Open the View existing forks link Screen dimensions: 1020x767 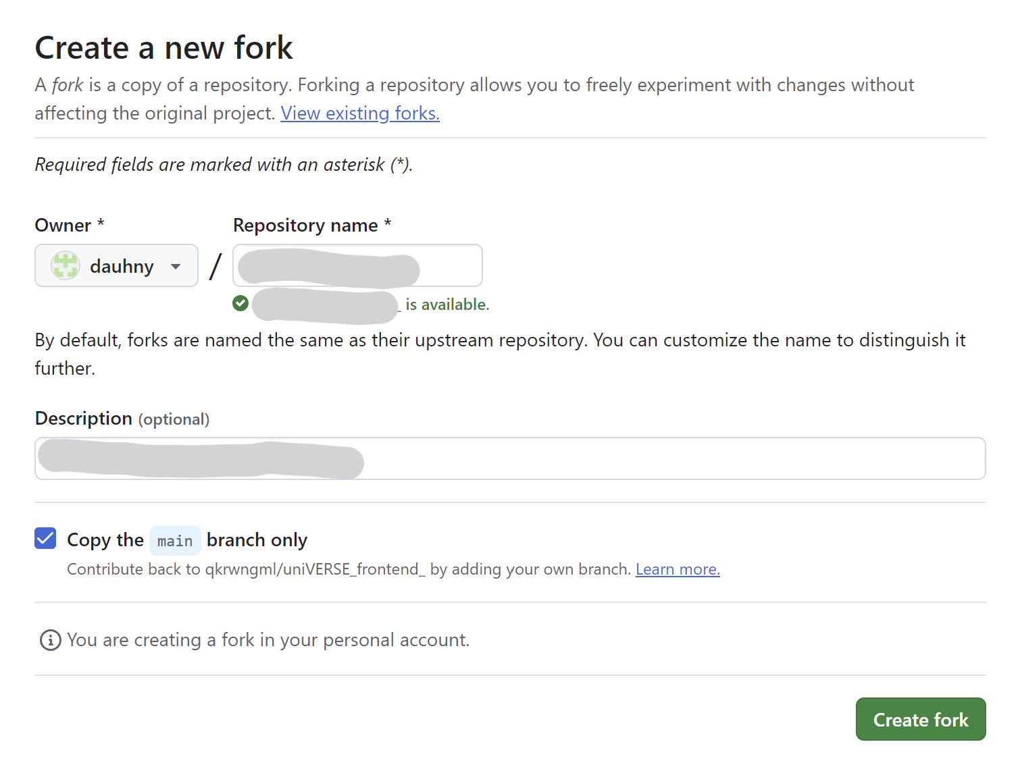coord(360,113)
